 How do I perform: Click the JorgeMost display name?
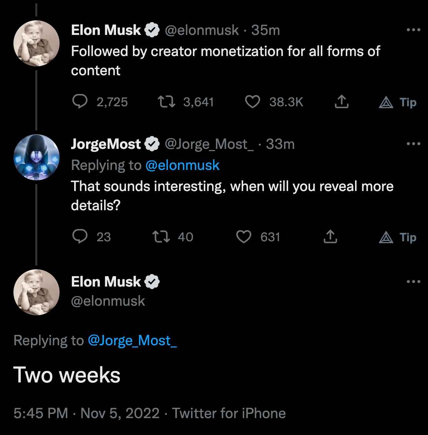106,144
